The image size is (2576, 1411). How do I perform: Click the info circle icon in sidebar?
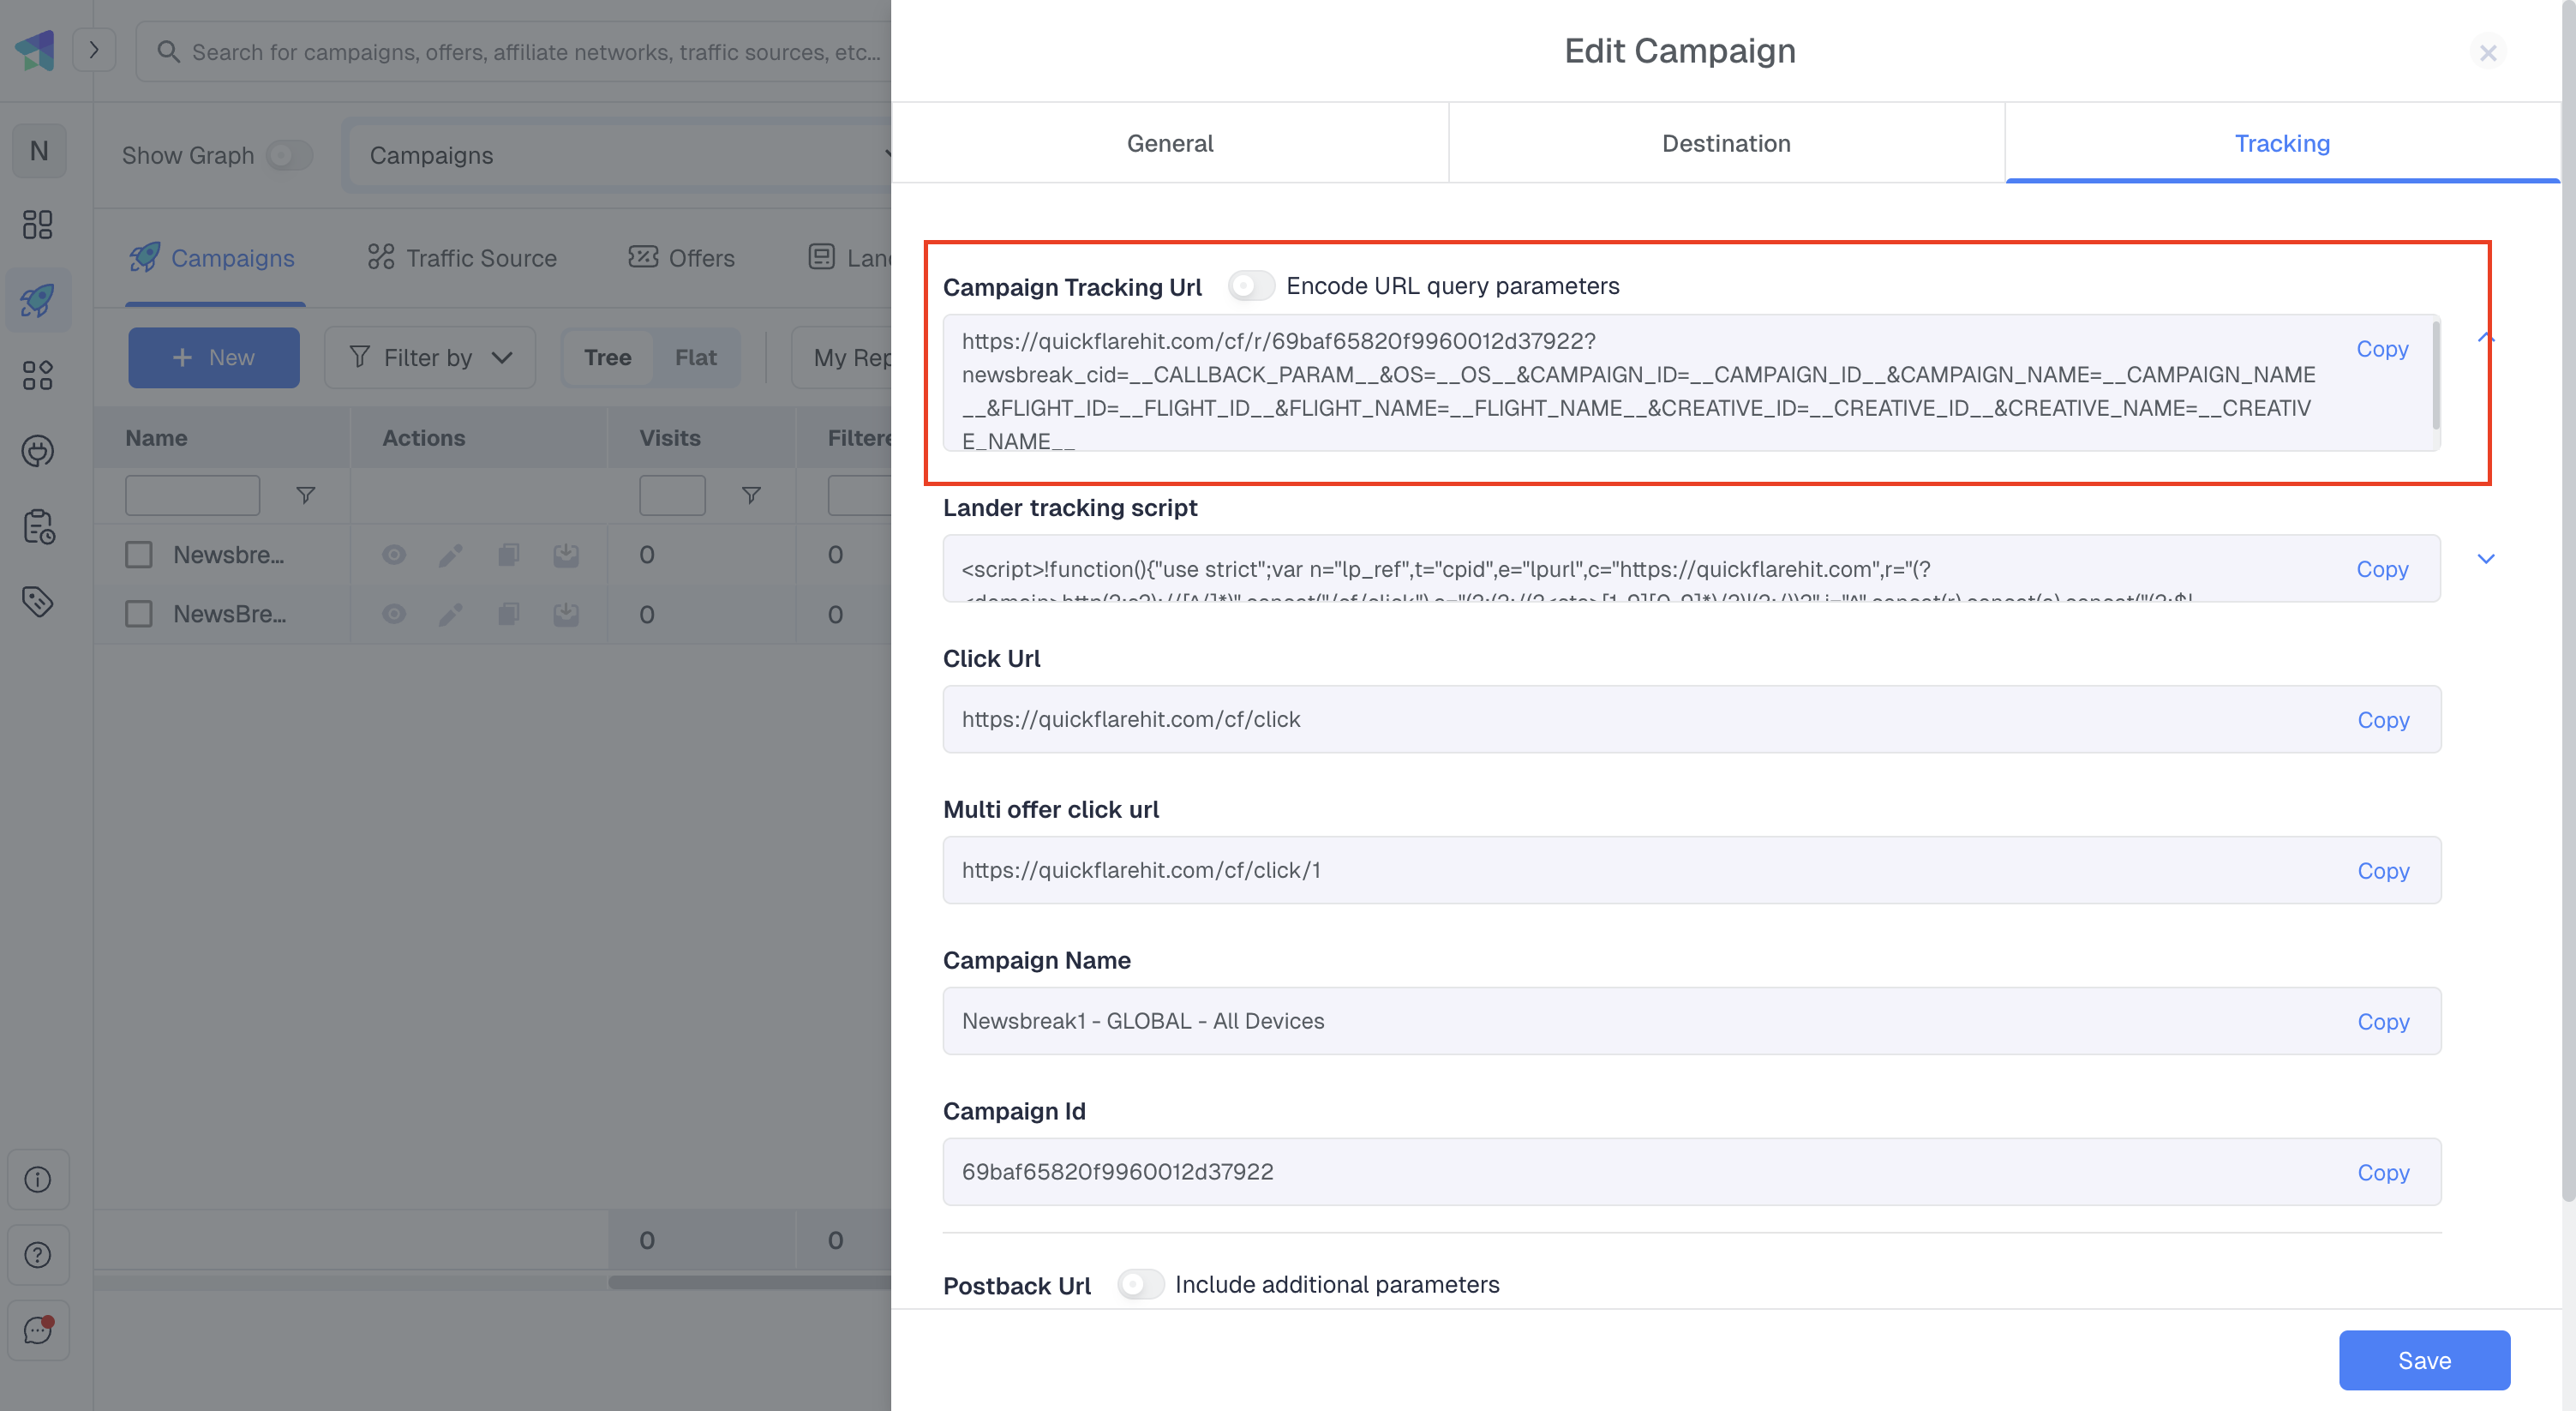38,1180
